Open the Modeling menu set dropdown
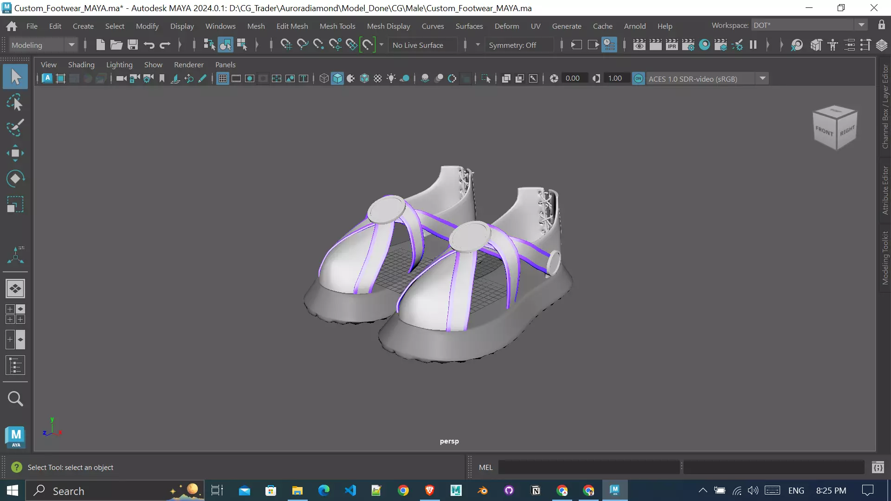The width and height of the screenshot is (891, 501). [x=71, y=45]
